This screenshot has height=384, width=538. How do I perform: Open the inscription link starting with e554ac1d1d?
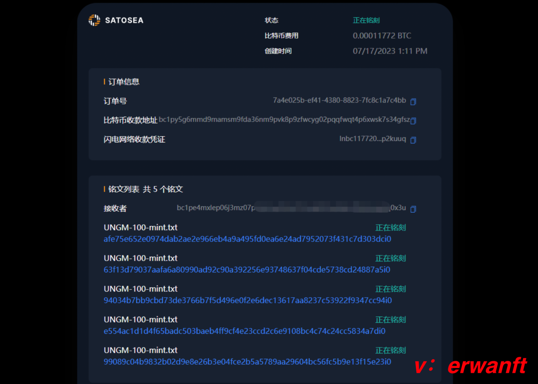click(x=245, y=331)
